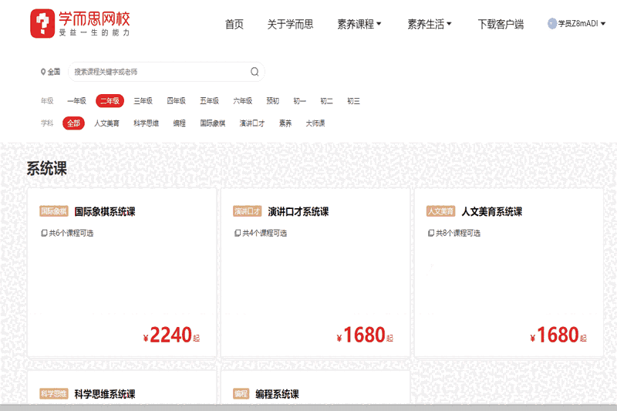Screen dimensions: 617x411
Task: Select 四年级 grade filter
Action: tap(177, 101)
